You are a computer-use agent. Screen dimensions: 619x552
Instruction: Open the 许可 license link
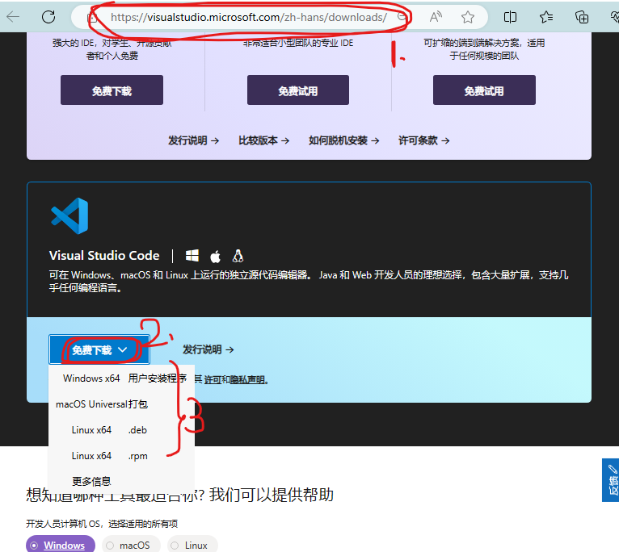[x=213, y=379]
